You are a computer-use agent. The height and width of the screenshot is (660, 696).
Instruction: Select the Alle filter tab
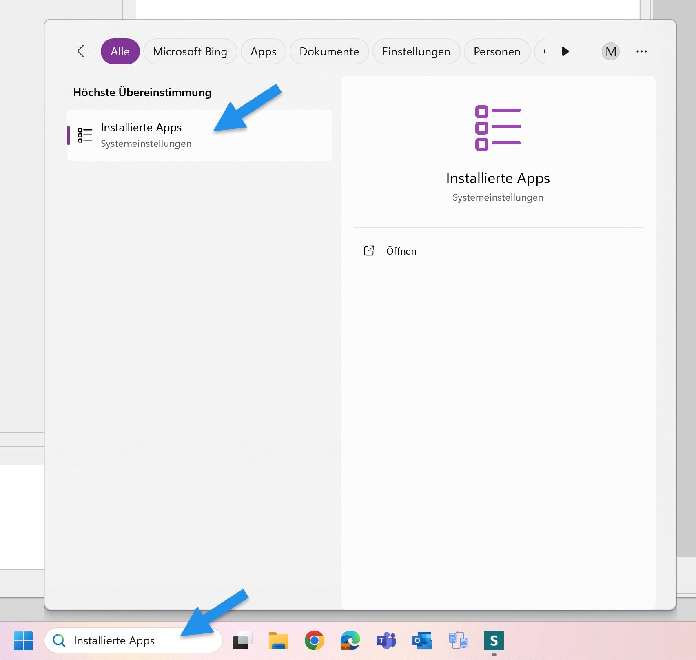click(x=120, y=51)
